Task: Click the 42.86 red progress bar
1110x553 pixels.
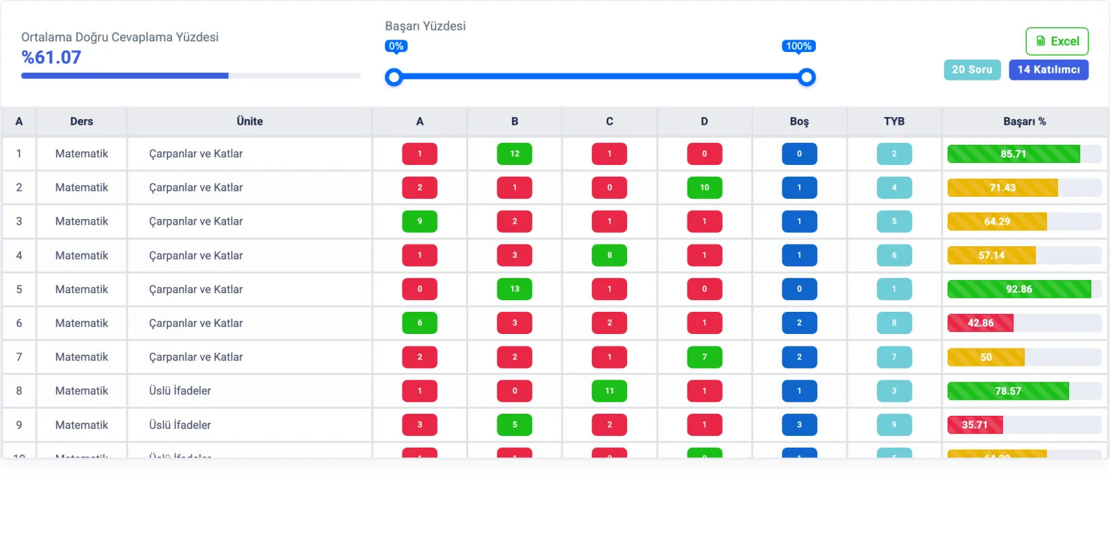Action: click(1024, 323)
